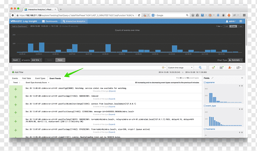Reload the page using the refresh icon

[x=139, y=15]
